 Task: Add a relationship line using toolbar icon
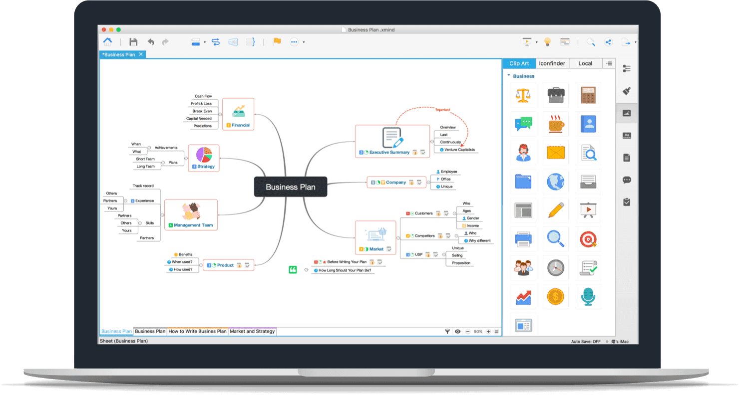pyautogui.click(x=216, y=42)
